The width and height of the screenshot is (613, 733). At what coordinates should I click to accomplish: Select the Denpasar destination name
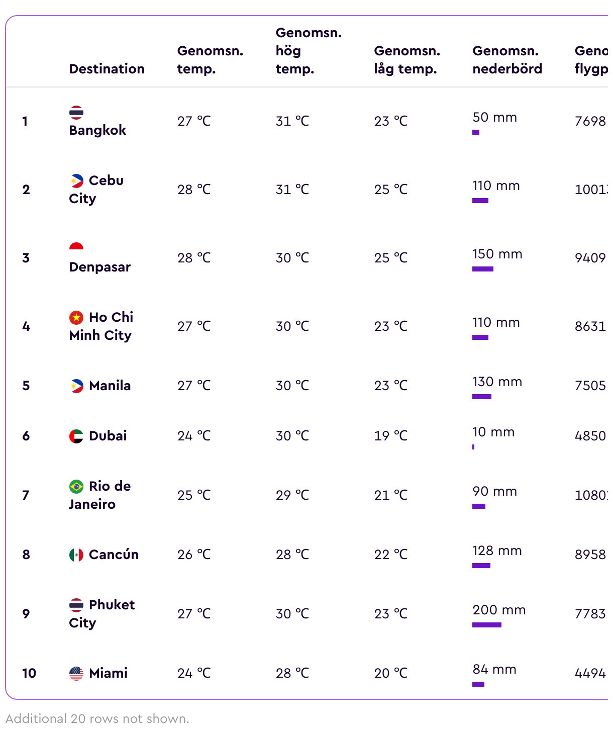coord(100,267)
